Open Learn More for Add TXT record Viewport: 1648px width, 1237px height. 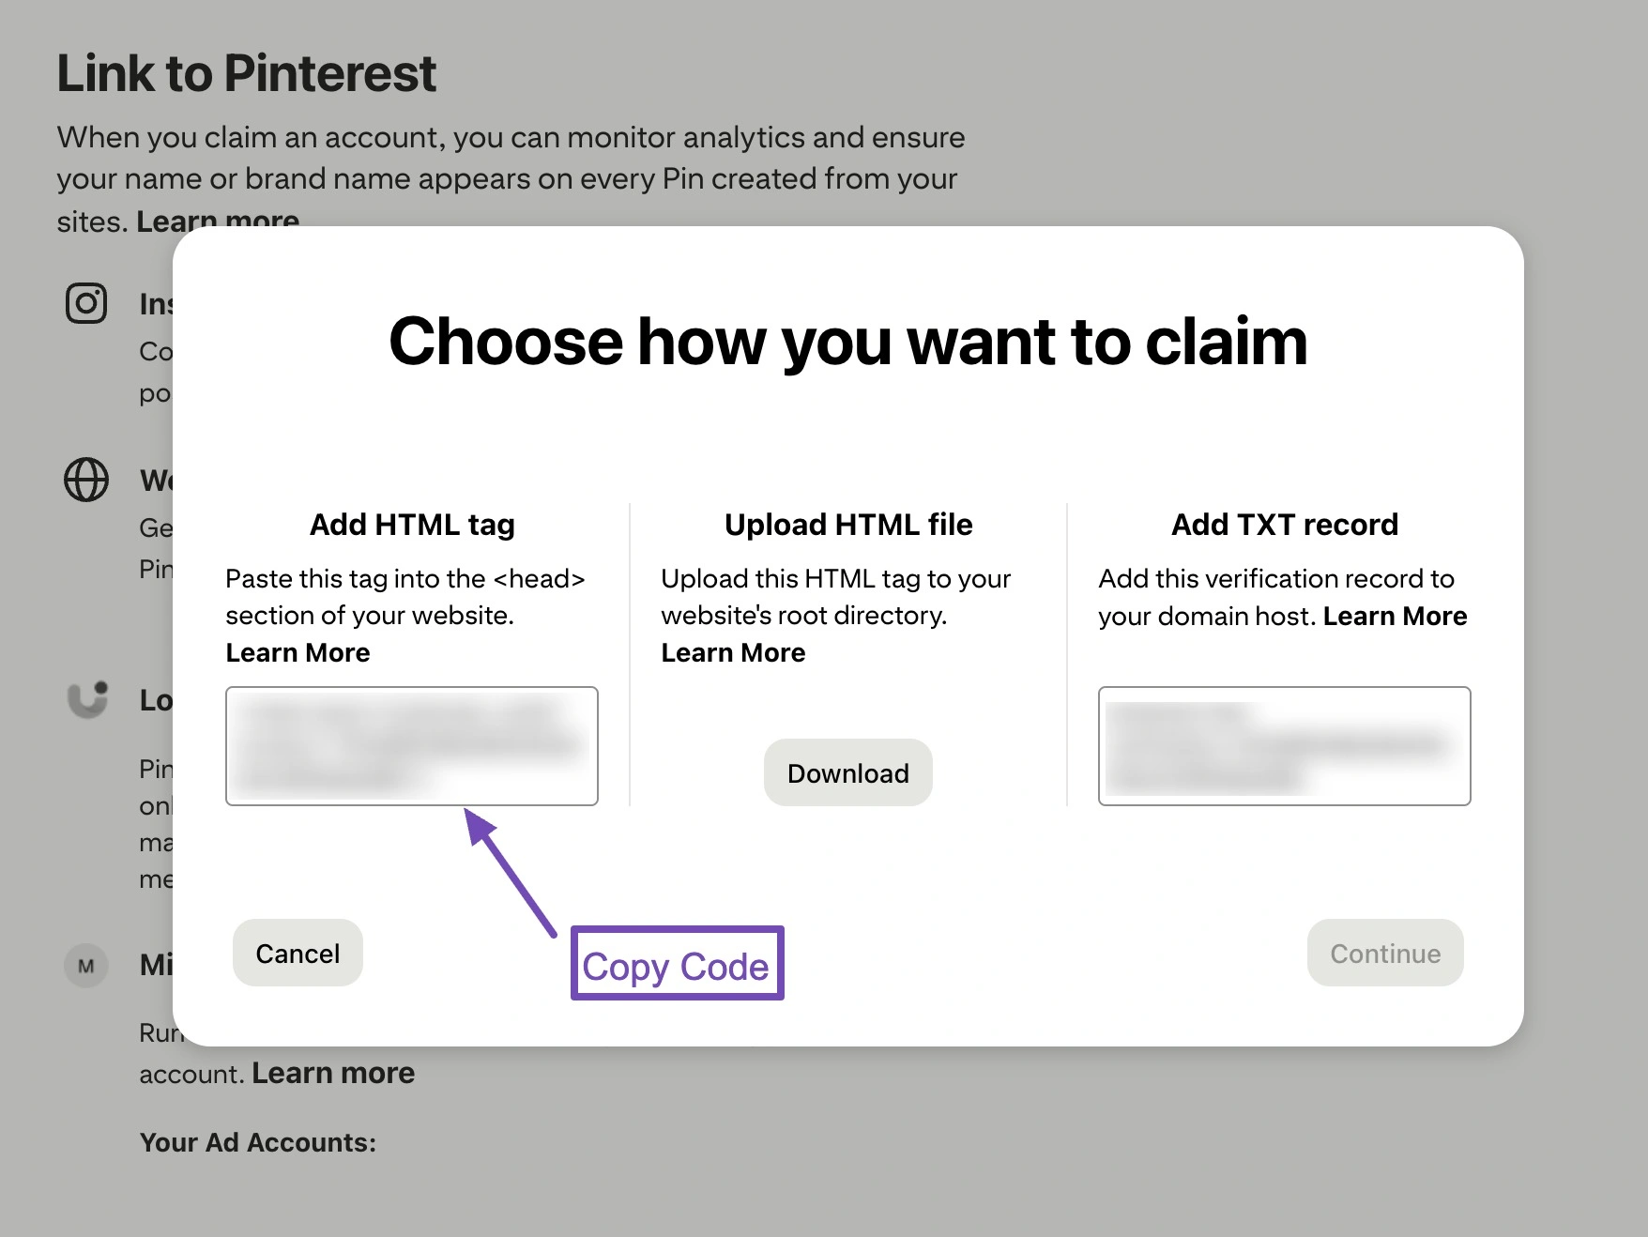tap(1395, 616)
